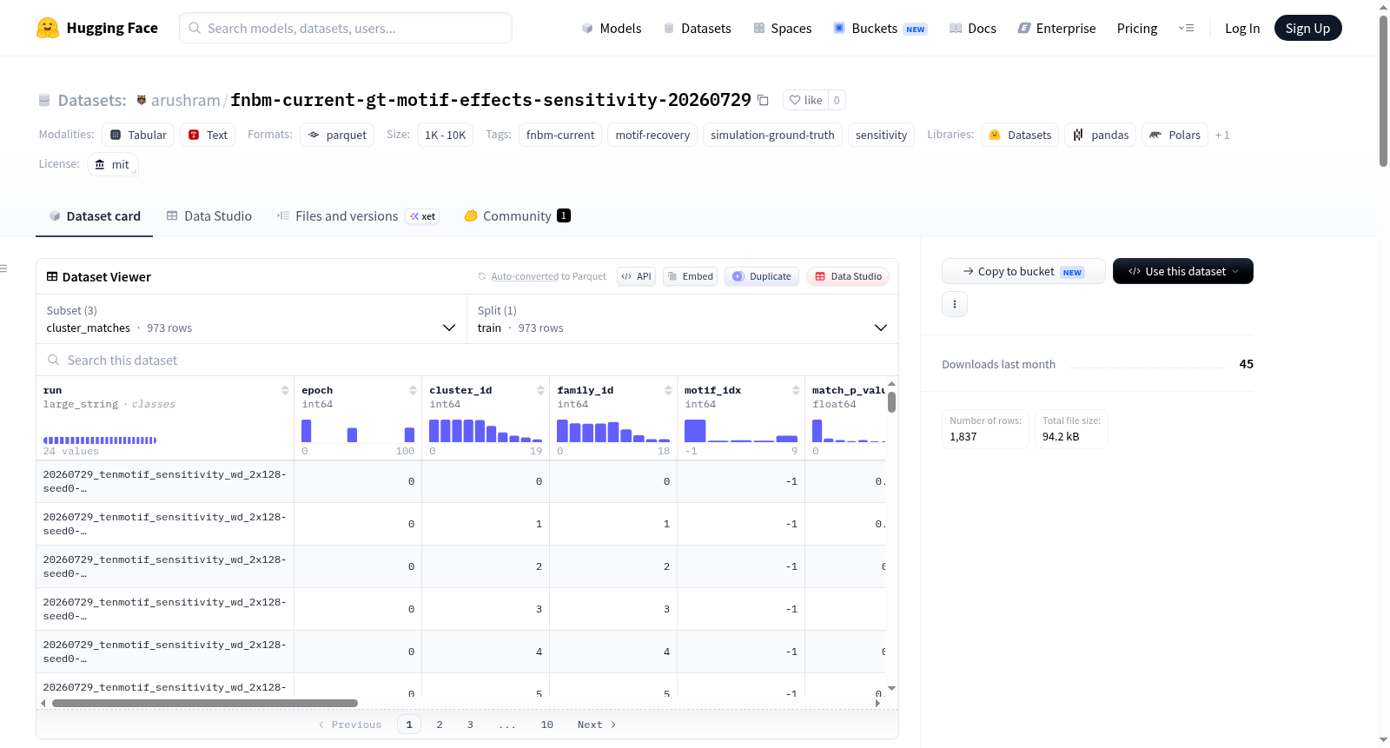
Task: Expand the Subset dropdown cluster_matches
Action: tap(251, 319)
